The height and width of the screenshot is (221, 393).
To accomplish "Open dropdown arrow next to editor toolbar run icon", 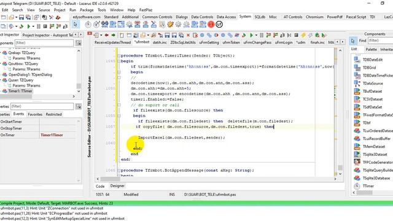I will click(x=256, y=35).
